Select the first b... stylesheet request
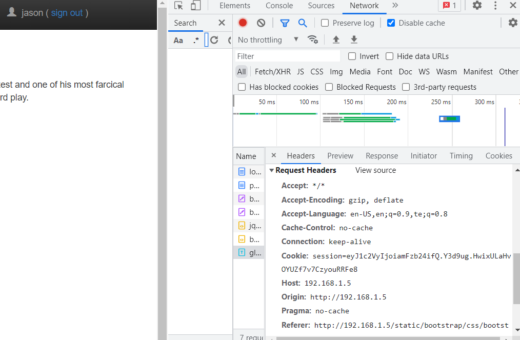Screen dimensions: 520x340 [249, 198]
